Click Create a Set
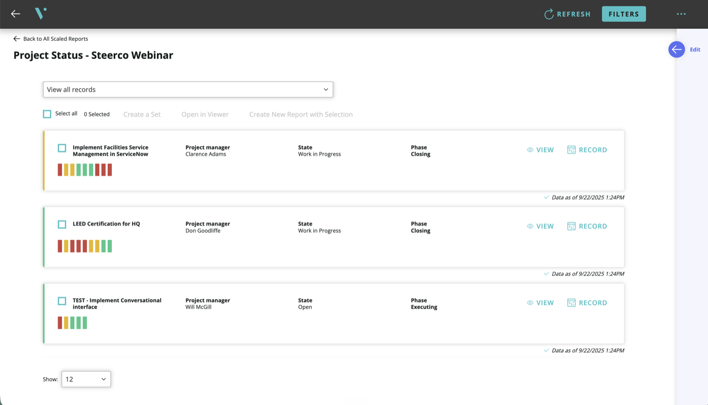 coord(142,115)
